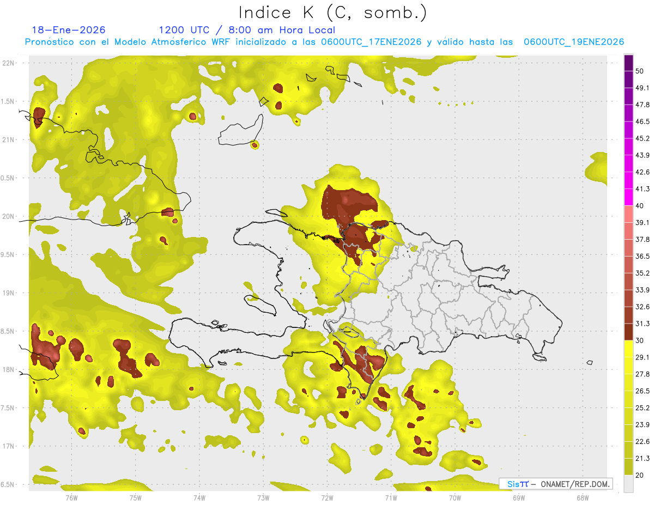
Task: Select the "36.5" color scale value
Action: point(643,256)
